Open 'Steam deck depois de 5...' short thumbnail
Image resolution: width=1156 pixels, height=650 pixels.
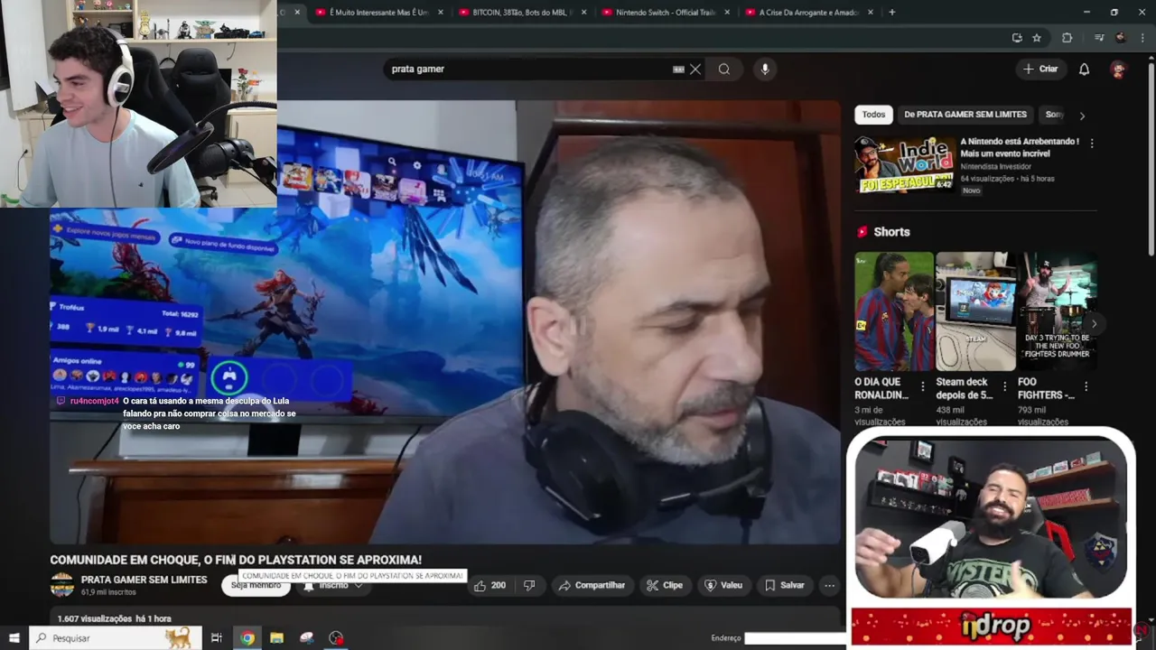click(x=975, y=311)
